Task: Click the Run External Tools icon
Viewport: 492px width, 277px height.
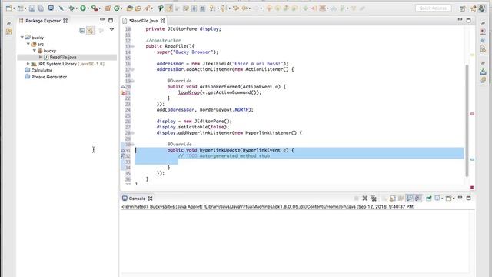Action: coord(94,8)
